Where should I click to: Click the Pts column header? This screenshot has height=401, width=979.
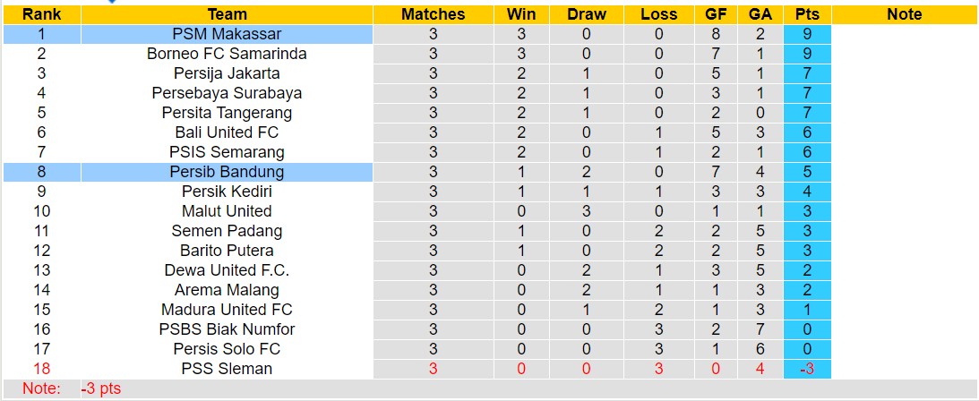[807, 14]
